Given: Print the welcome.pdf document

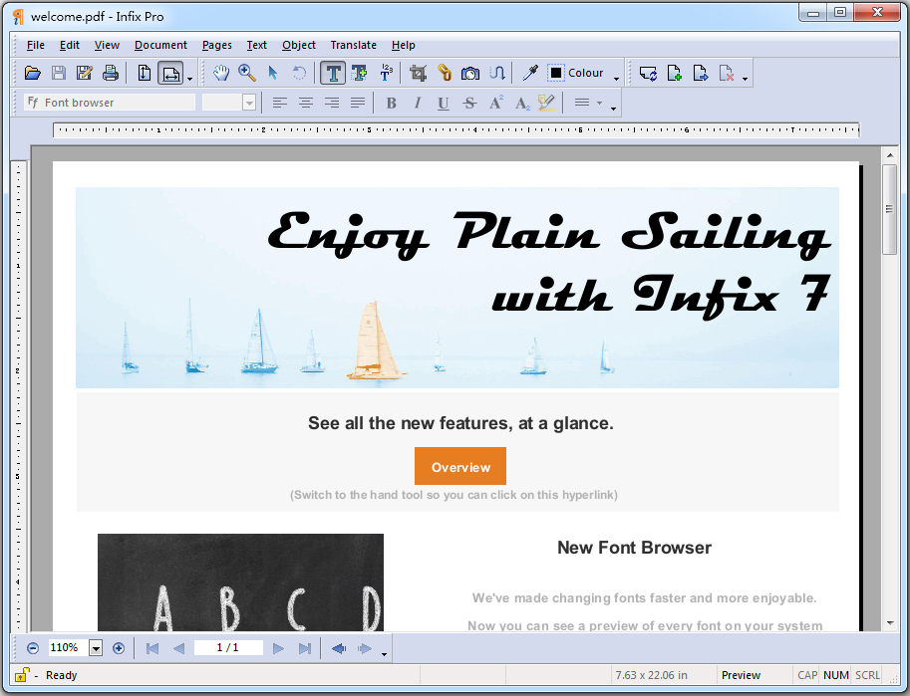Looking at the screenshot, I should [110, 72].
